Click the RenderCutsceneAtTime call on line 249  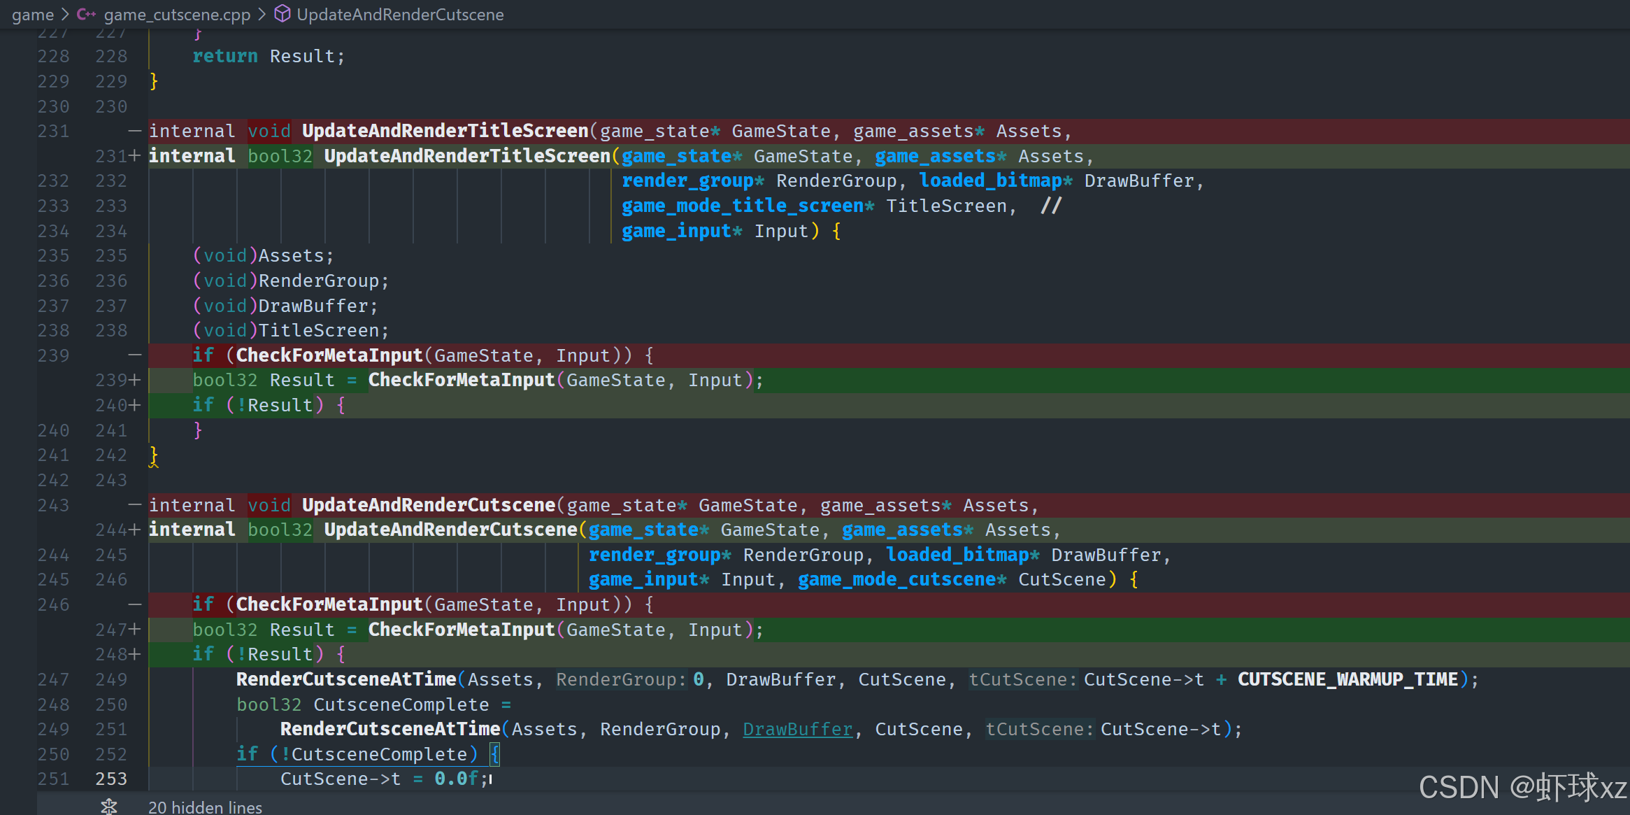point(345,679)
